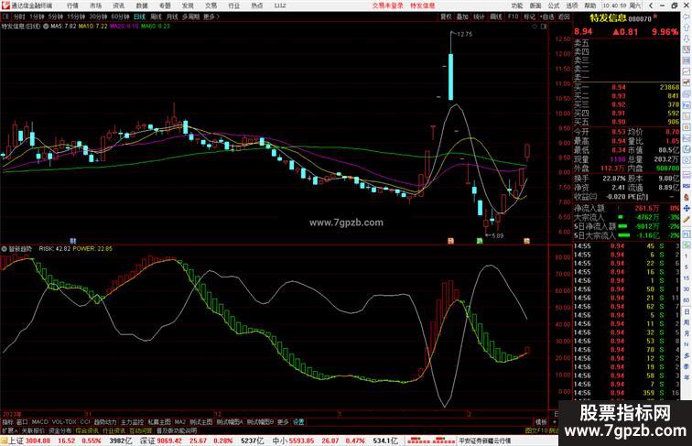692x446 pixels.
Task: Click the 窗口 window tab in indicator bar
Action: coord(22,422)
